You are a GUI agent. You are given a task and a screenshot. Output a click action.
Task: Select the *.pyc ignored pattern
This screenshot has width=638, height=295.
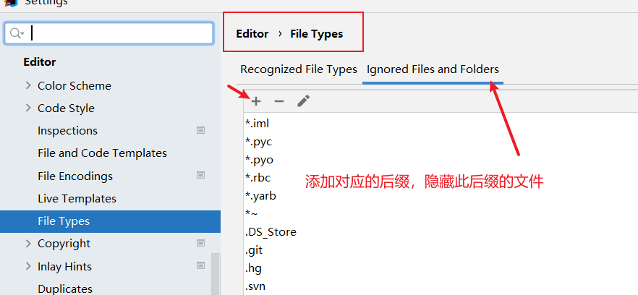pyautogui.click(x=259, y=142)
